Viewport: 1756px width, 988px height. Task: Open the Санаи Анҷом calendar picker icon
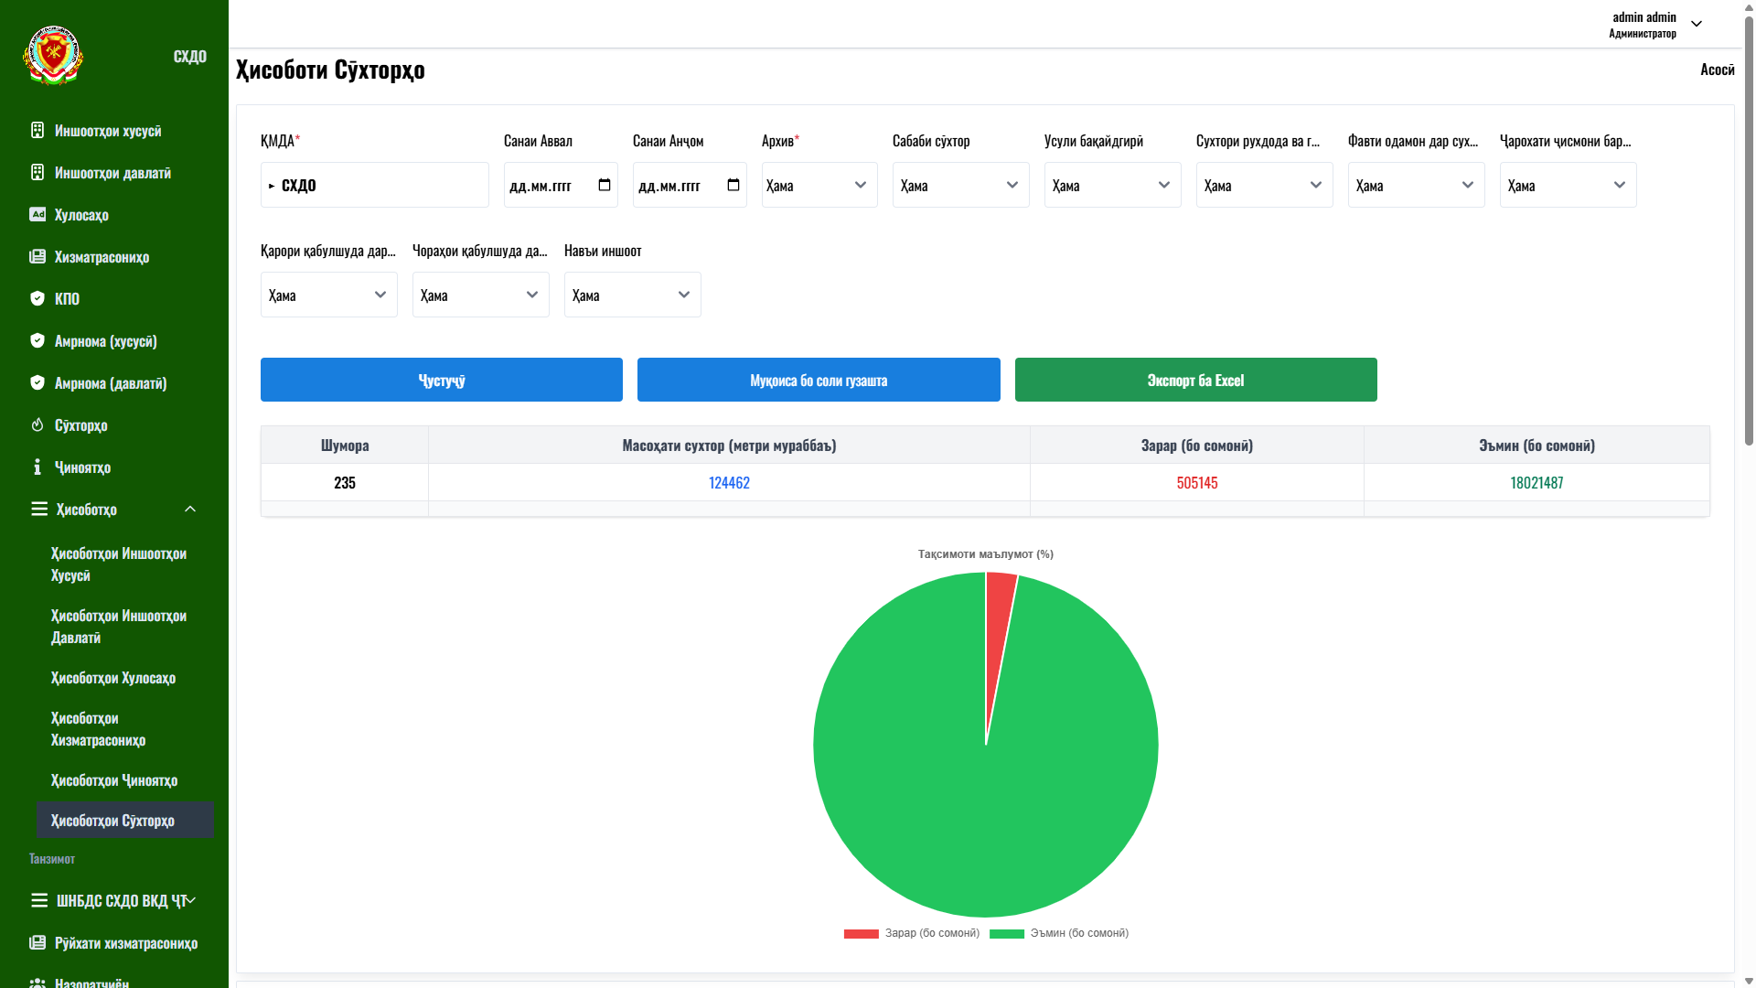pyautogui.click(x=733, y=185)
